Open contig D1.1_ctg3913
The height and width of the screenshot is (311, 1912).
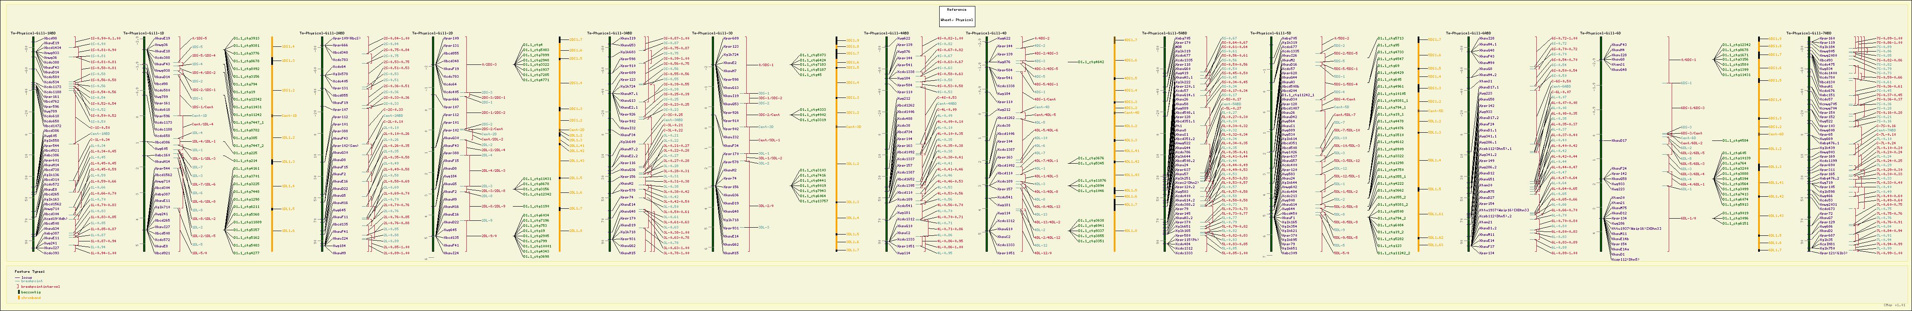pyautogui.click(x=246, y=39)
